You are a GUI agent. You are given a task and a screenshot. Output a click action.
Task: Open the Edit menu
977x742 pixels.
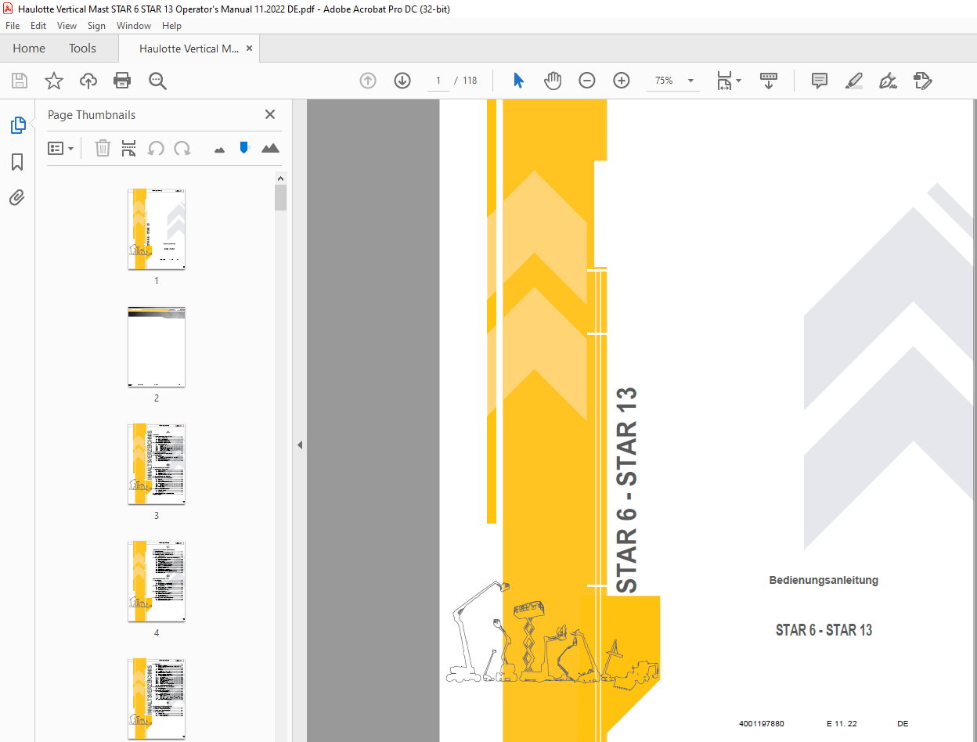click(x=38, y=26)
